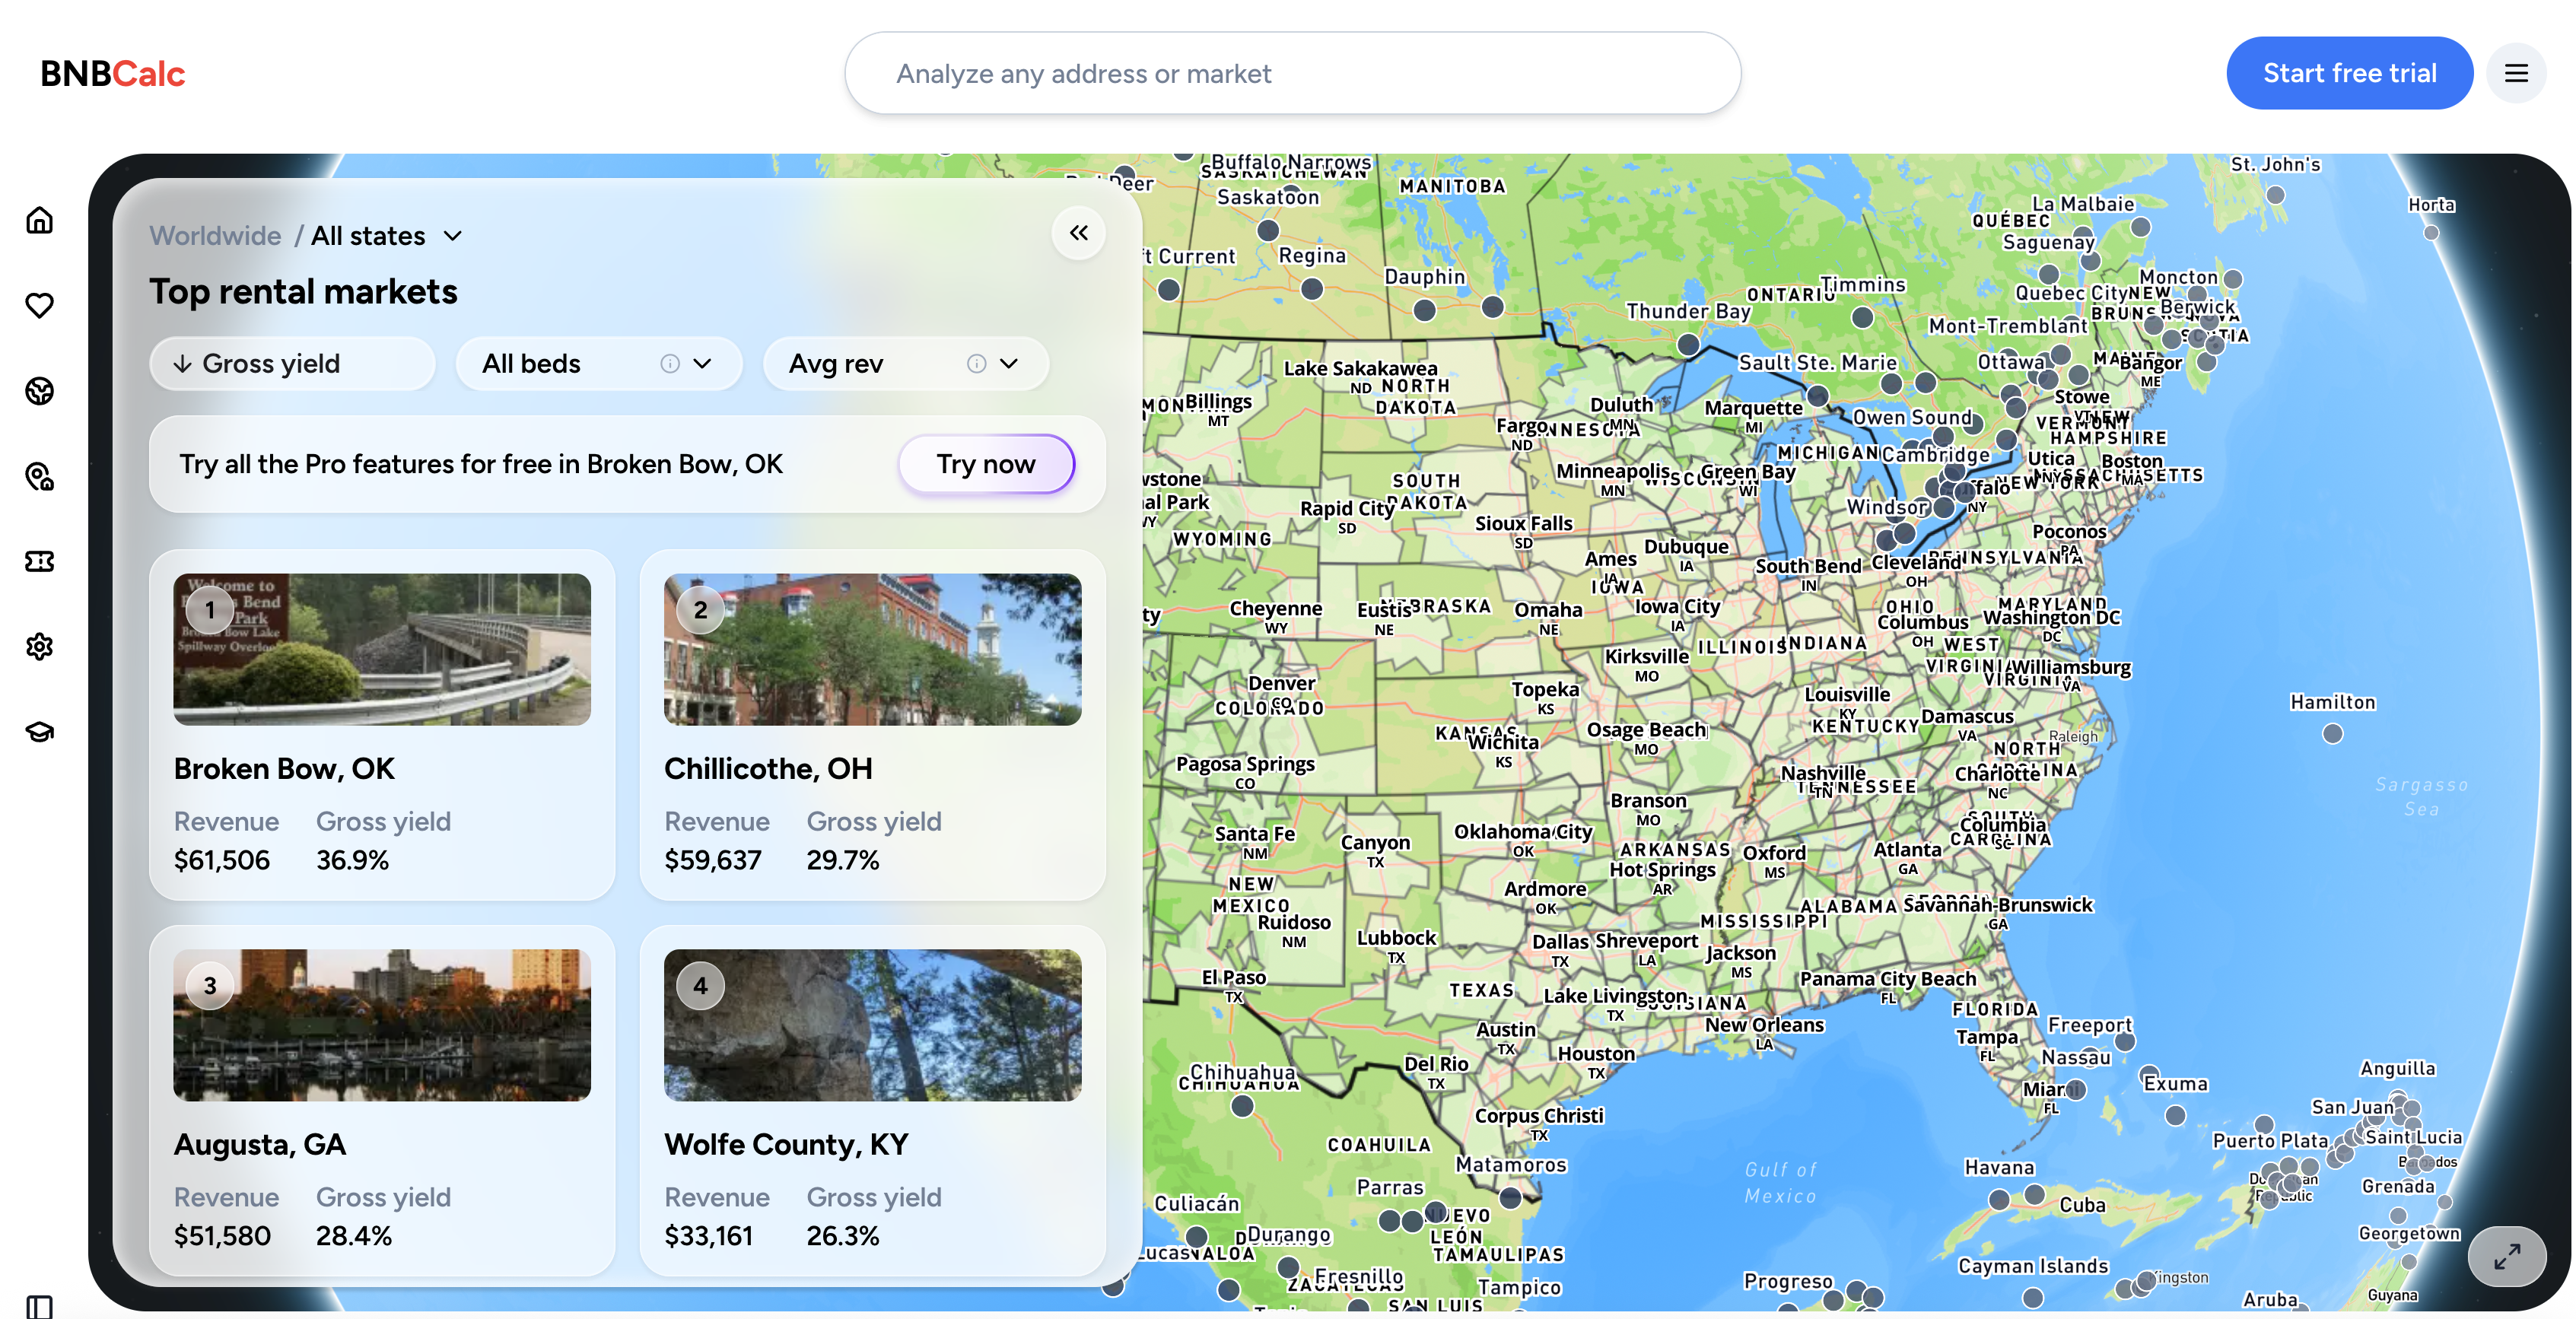This screenshot has height=1319, width=2576.
Task: Open the Settings gear icon
Action: (x=39, y=647)
